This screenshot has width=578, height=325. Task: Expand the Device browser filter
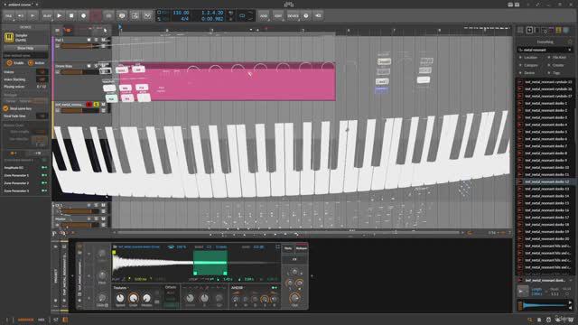[x=527, y=73]
